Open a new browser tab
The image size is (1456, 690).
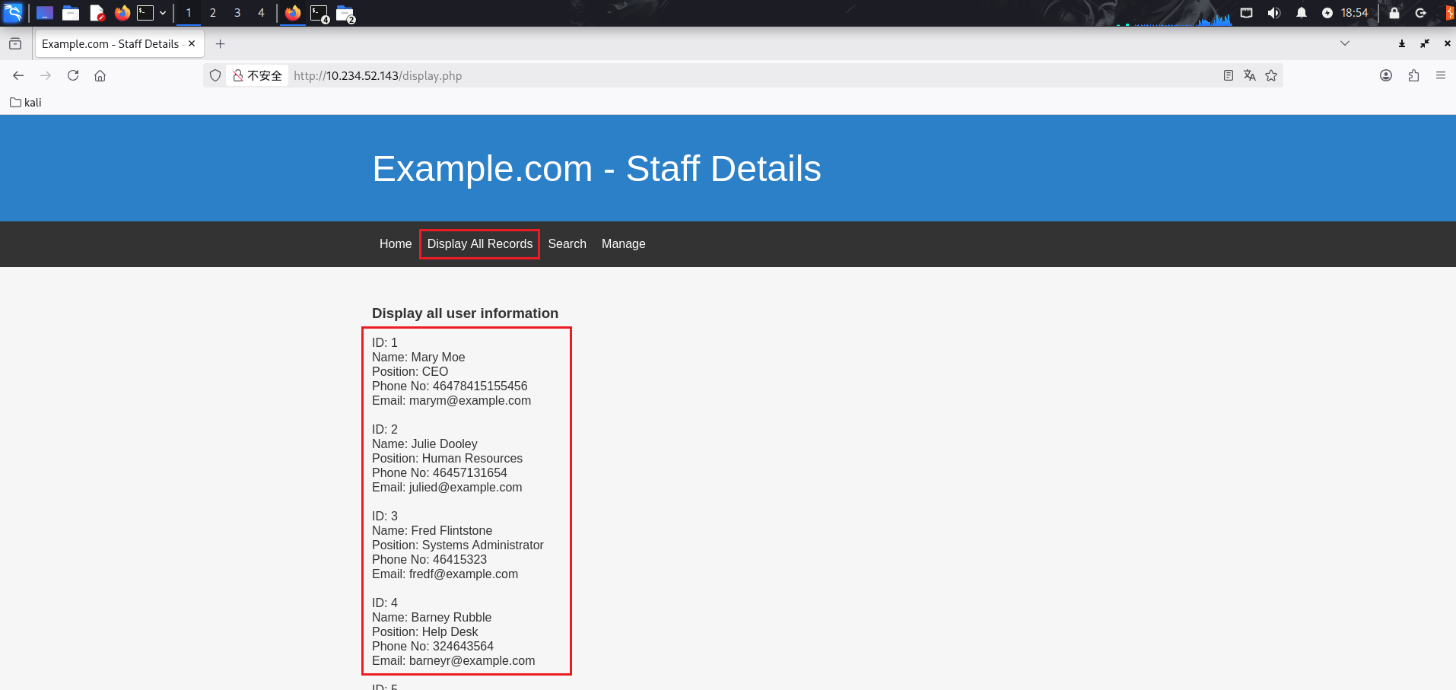coord(221,44)
